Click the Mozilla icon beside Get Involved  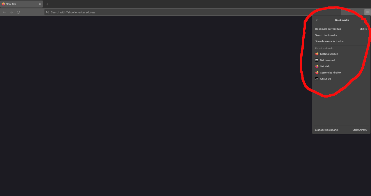317,60
